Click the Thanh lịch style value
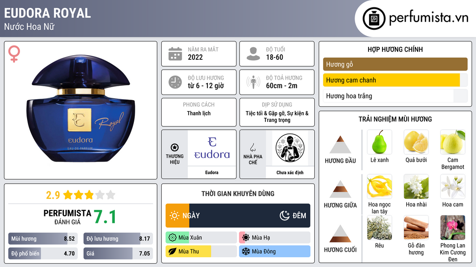Screen dimensions: 476x267 [199, 113]
